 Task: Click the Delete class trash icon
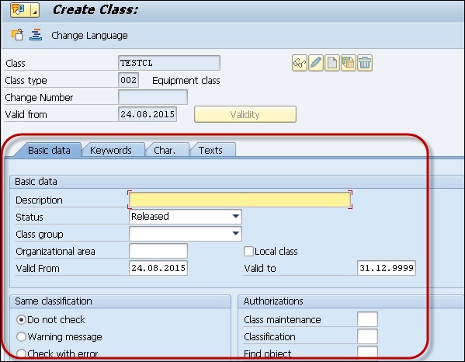coord(365,63)
